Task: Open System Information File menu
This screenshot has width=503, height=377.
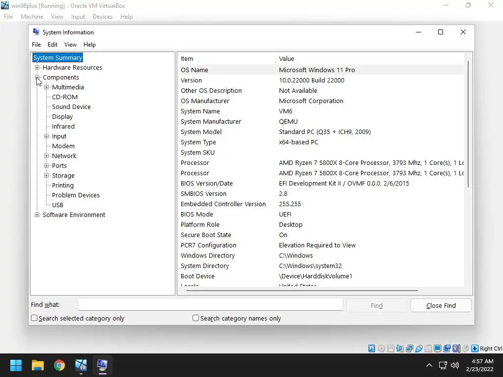Action: pyautogui.click(x=36, y=45)
